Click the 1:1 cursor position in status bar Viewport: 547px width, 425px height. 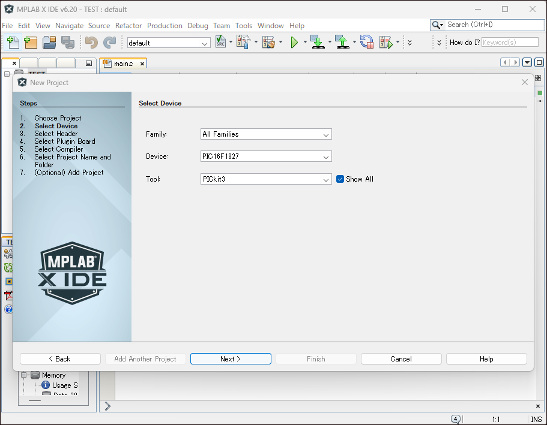(x=496, y=420)
